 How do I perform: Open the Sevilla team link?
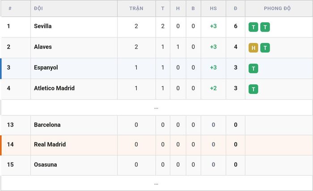coord(43,26)
